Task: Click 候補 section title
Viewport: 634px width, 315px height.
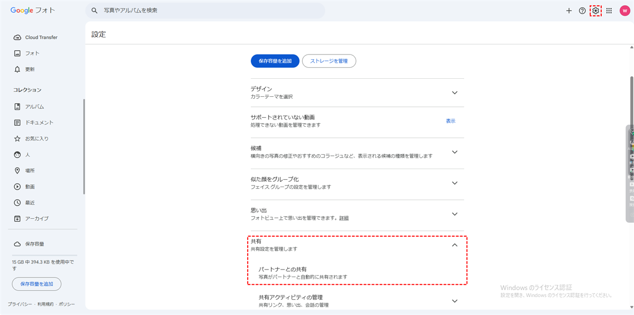Action: 256,149
